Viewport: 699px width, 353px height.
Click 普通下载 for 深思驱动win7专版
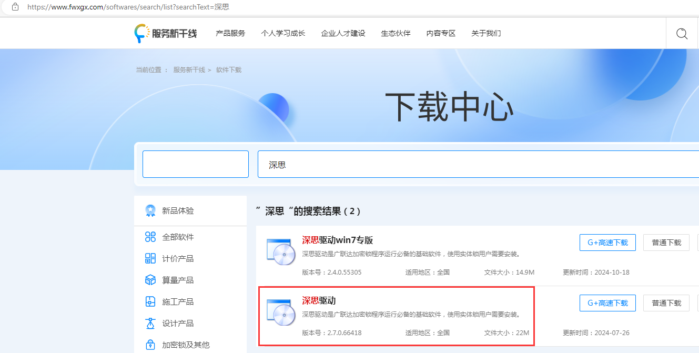[666, 243]
